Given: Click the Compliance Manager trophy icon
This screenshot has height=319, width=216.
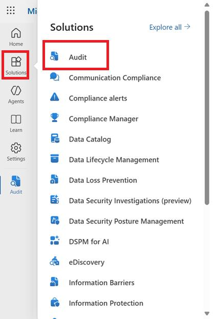Looking at the screenshot, I should click(54, 117).
